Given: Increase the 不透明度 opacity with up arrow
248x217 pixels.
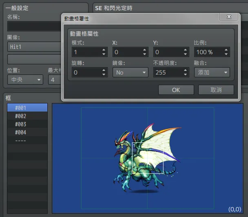Looking at the screenshot, I should 185,70.
